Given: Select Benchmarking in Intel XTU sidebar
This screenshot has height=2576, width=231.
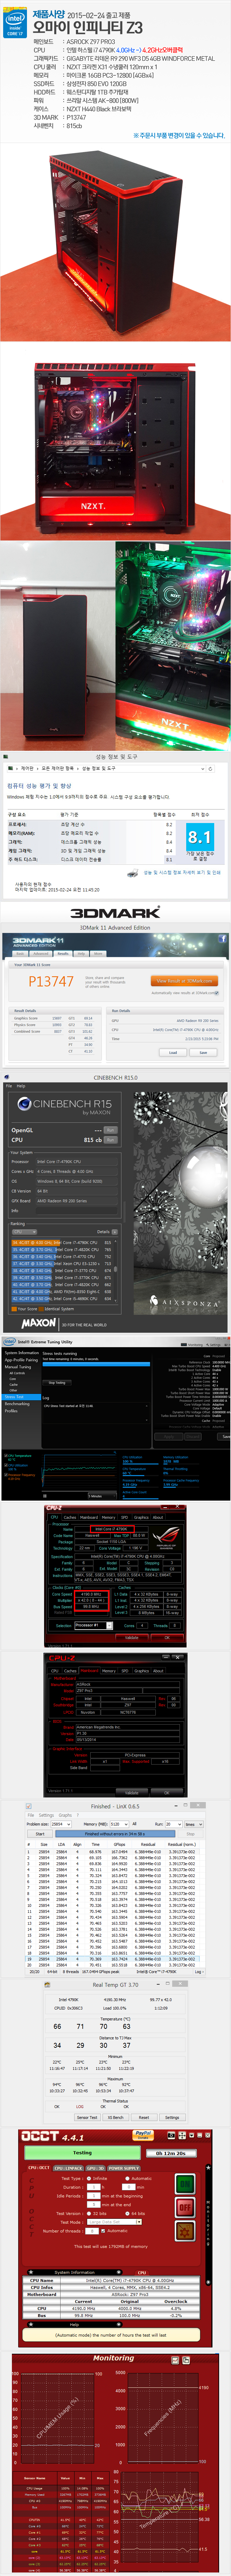Looking at the screenshot, I should click(x=17, y=1404).
